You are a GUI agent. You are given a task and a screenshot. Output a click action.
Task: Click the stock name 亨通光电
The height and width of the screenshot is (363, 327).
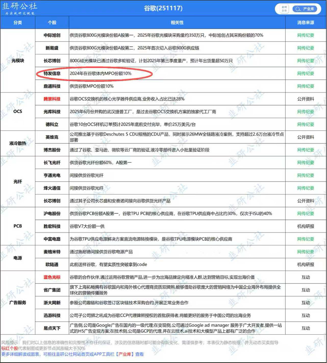coord(52,175)
